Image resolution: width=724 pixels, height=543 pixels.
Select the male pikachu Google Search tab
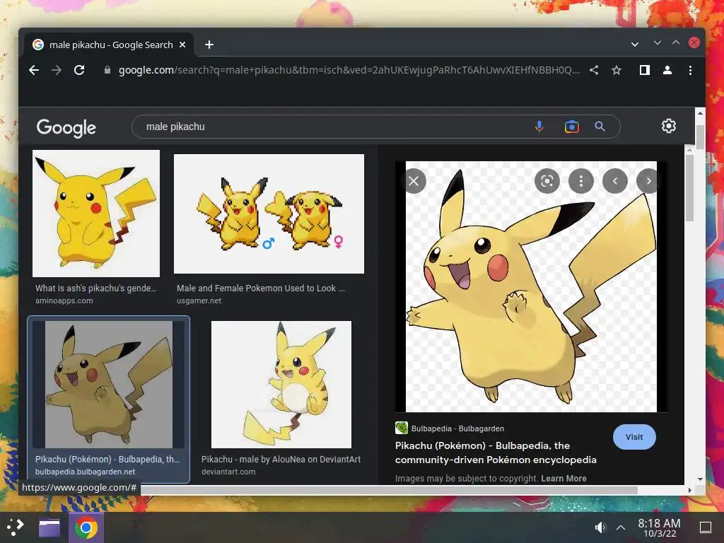coord(109,45)
